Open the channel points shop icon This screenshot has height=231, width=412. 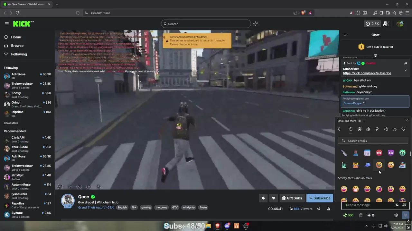(360, 215)
